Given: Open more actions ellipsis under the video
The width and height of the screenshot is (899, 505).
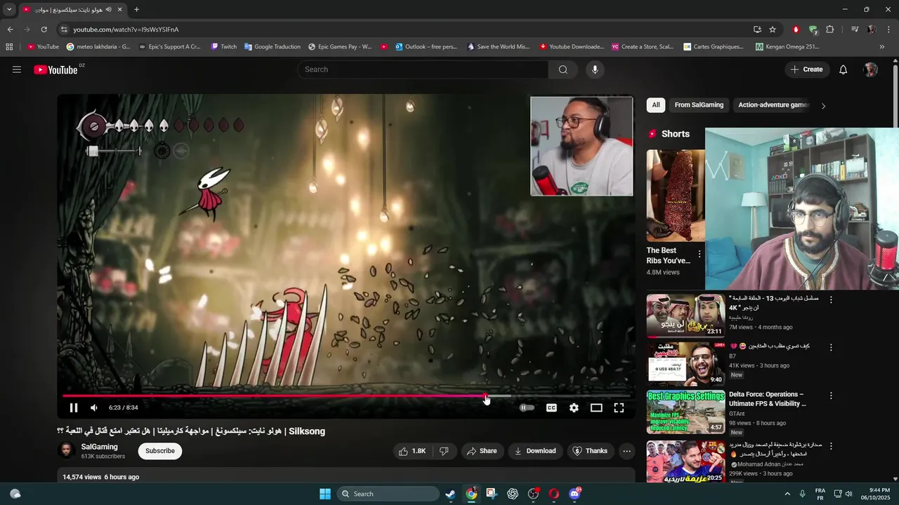Looking at the screenshot, I should pyautogui.click(x=627, y=451).
